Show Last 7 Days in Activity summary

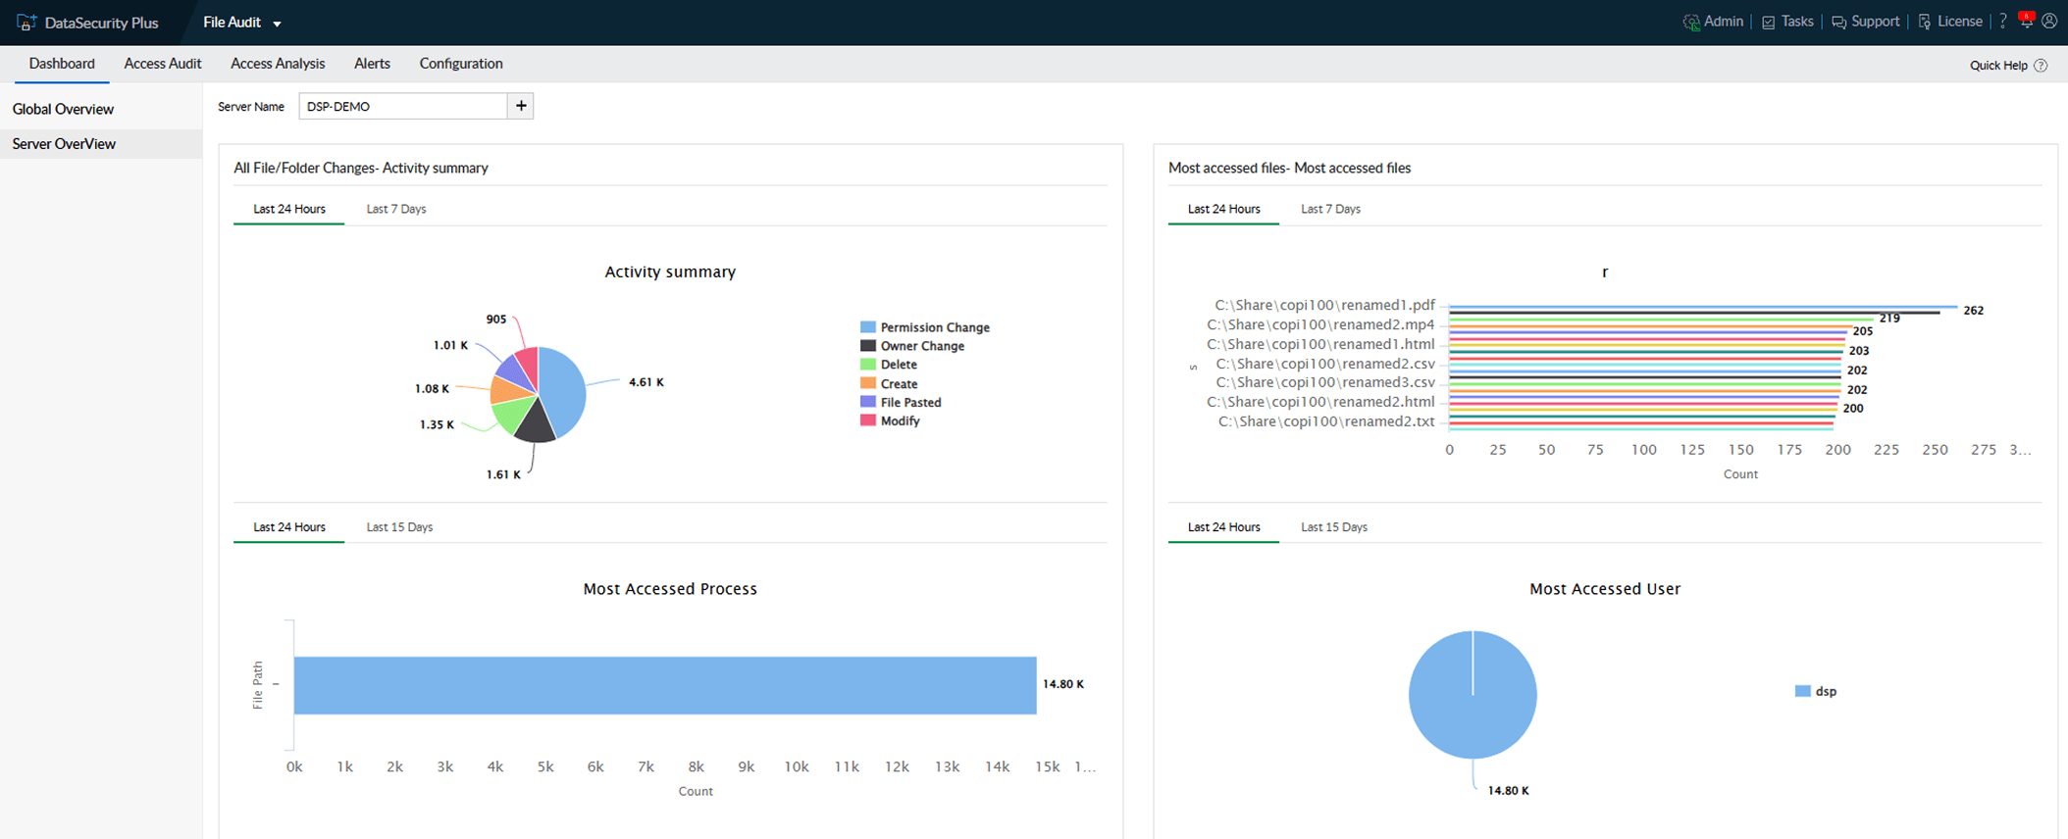[x=396, y=209]
